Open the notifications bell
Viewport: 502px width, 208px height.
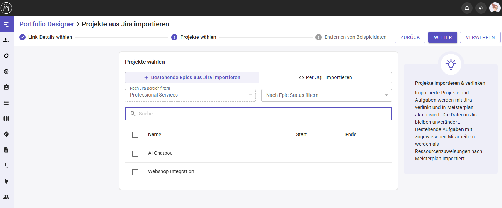(x=467, y=8)
